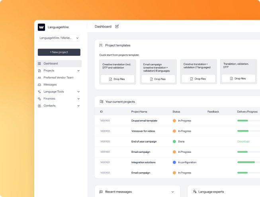This screenshot has height=197, width=260.
Task: Click Drop files in Translation, validation, DTP card
Action: [x=238, y=78]
